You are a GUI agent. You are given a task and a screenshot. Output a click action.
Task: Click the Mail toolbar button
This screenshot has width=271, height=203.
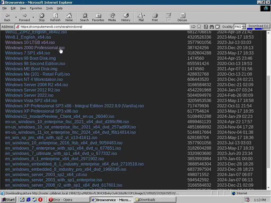[x=140, y=17]
